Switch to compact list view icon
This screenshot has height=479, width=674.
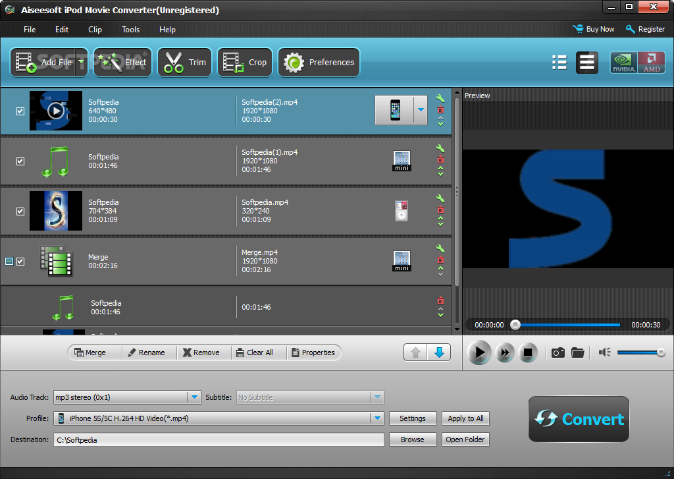[559, 63]
